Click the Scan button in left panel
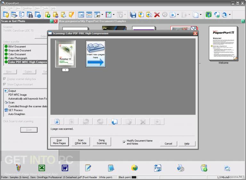Screen dimensions: 246x180 (x=29, y=130)
